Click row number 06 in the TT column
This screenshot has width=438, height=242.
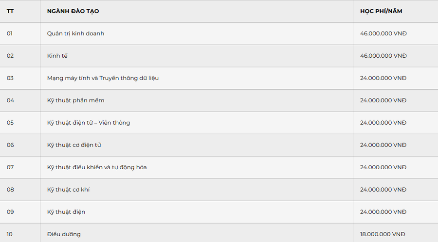click(10, 145)
